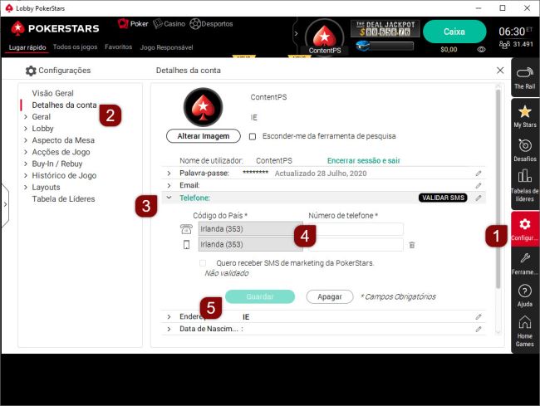Screen dimensions: 540x406
Task: Check the SMS marketing opt-in checkbox
Action: point(203,263)
